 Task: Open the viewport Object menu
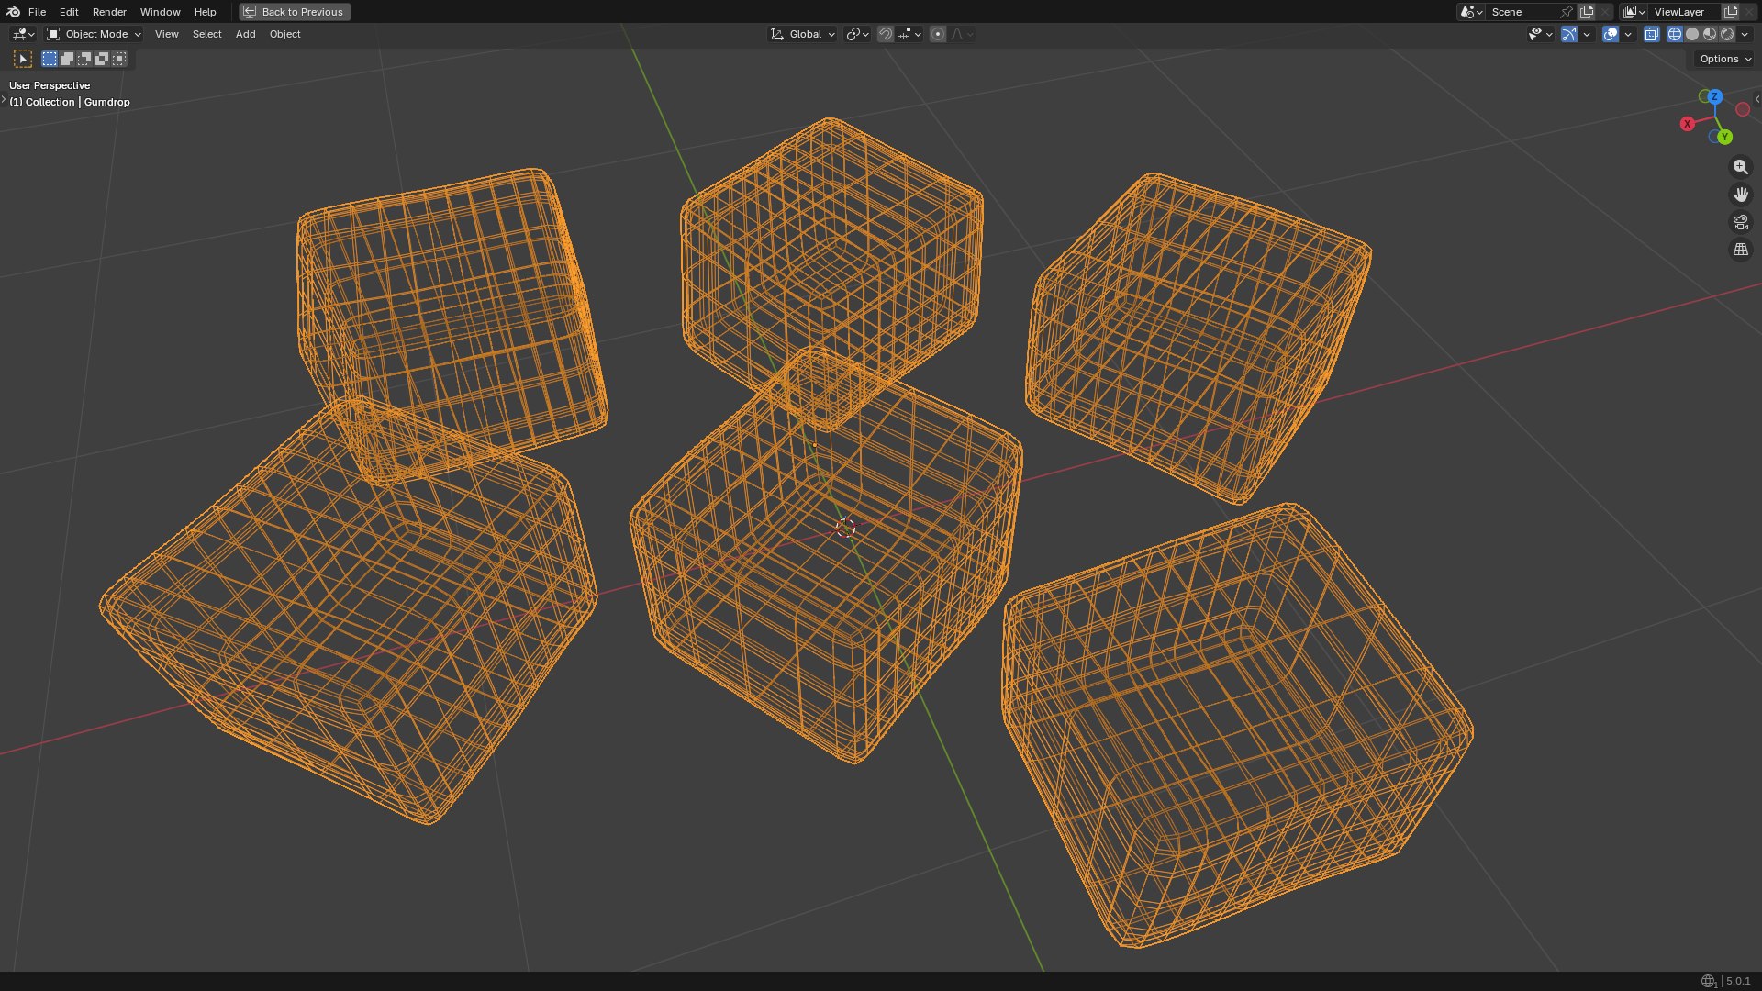point(284,34)
